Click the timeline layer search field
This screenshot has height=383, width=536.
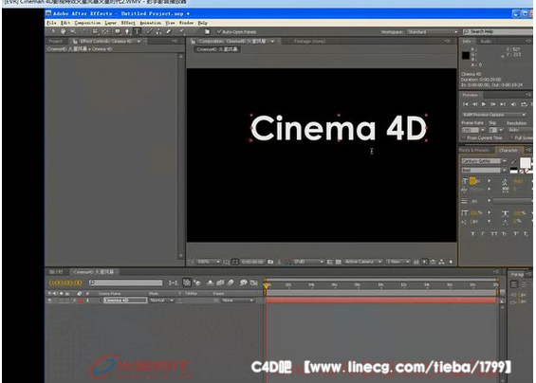point(126,283)
